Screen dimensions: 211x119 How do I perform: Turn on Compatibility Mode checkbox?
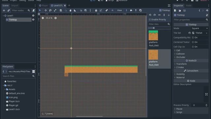click(193, 37)
